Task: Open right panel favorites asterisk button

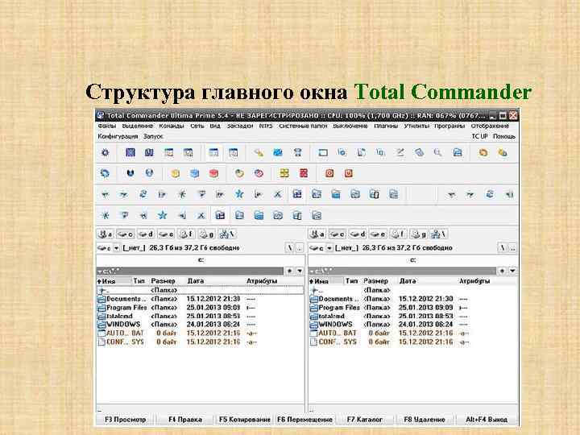Action: click(502, 271)
